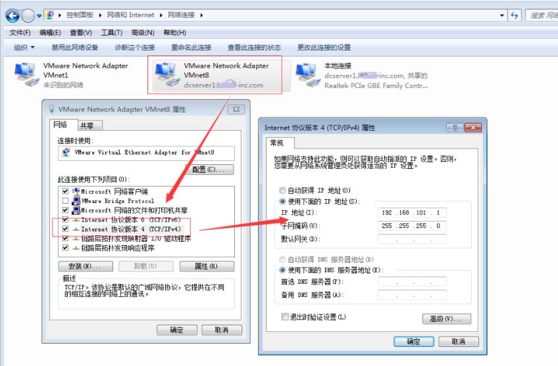
Task: Click VMnet8 properties dialog title icon
Action: (50, 110)
